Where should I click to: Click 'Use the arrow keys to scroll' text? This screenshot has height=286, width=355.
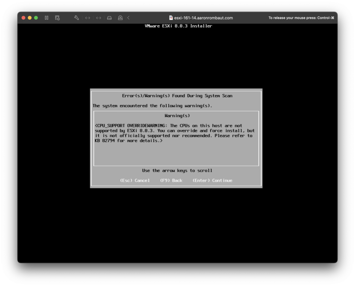tap(177, 170)
